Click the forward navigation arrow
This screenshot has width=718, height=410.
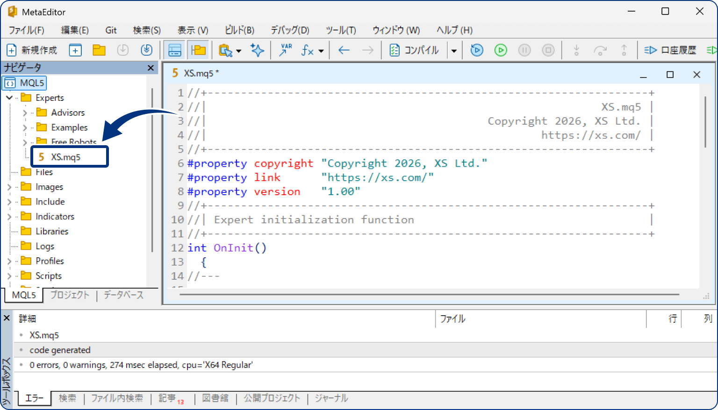click(368, 50)
